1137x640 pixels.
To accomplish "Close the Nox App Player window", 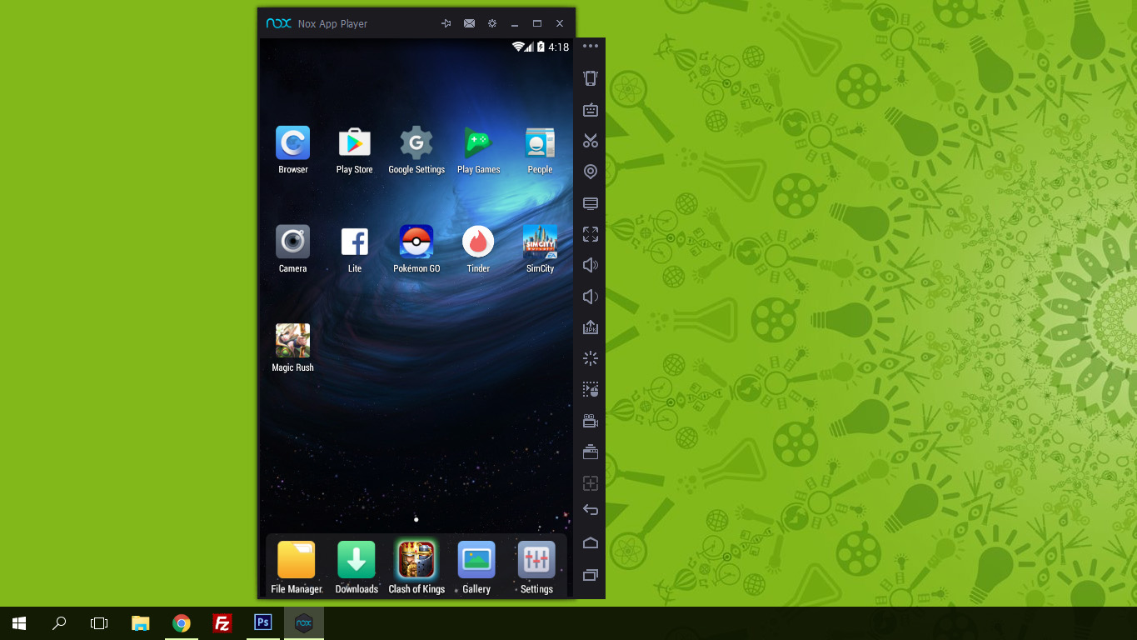I will [560, 23].
